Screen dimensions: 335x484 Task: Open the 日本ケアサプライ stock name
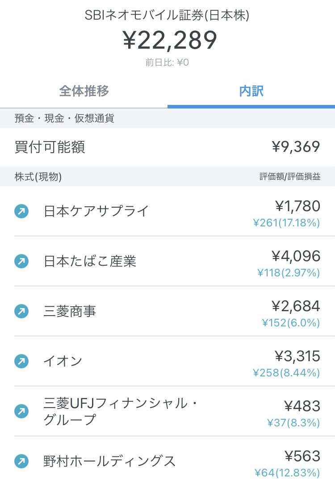pos(96,212)
